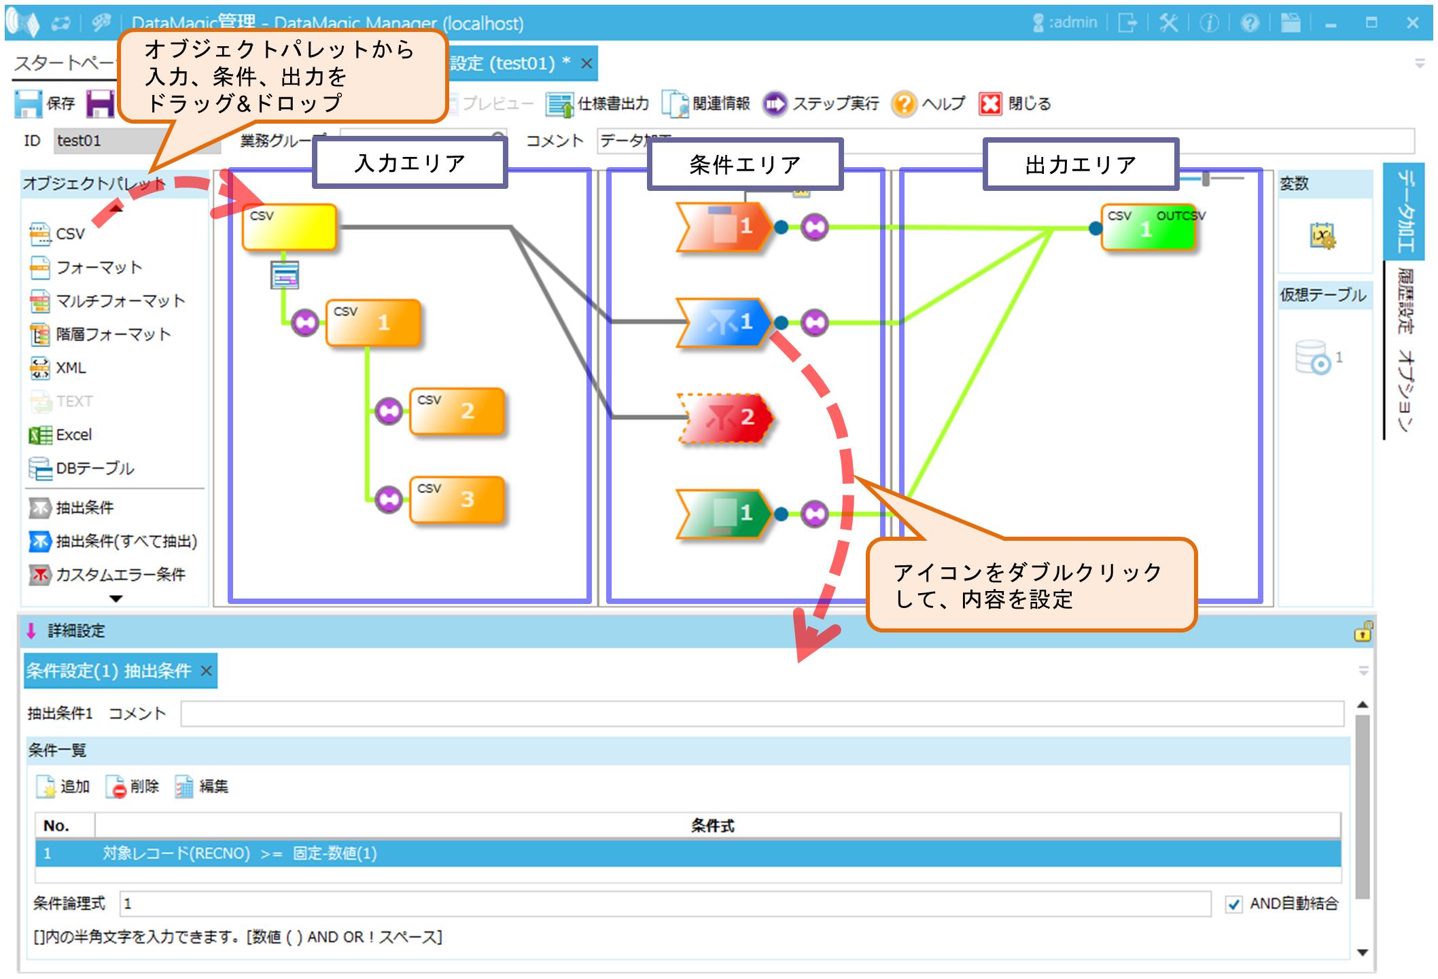
Task: Select カスタムエラー条件 in the object palette
Action: point(107,574)
